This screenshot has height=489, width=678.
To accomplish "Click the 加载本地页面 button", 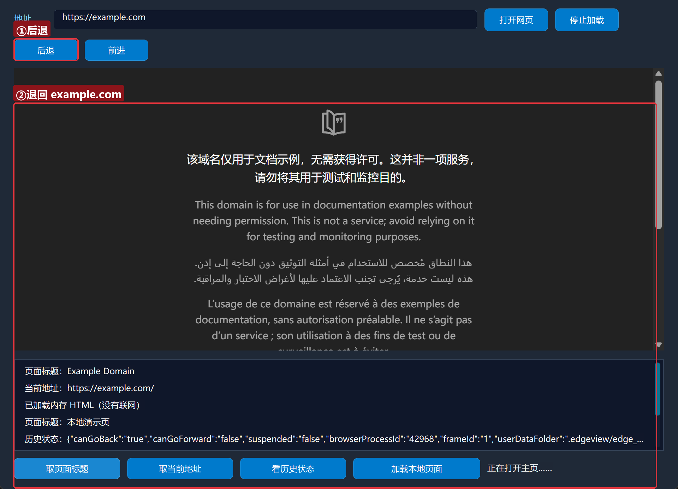I will click(417, 469).
